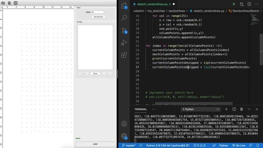The image size is (263, 148).
Task: Split the terminal icon
Action: pyautogui.click(x=234, y=109)
